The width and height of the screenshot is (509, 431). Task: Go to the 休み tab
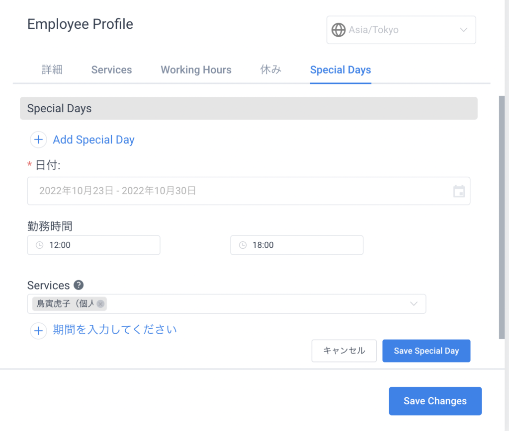point(271,70)
